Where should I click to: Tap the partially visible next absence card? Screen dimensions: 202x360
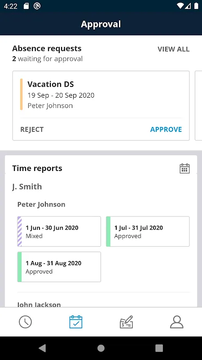click(198, 106)
